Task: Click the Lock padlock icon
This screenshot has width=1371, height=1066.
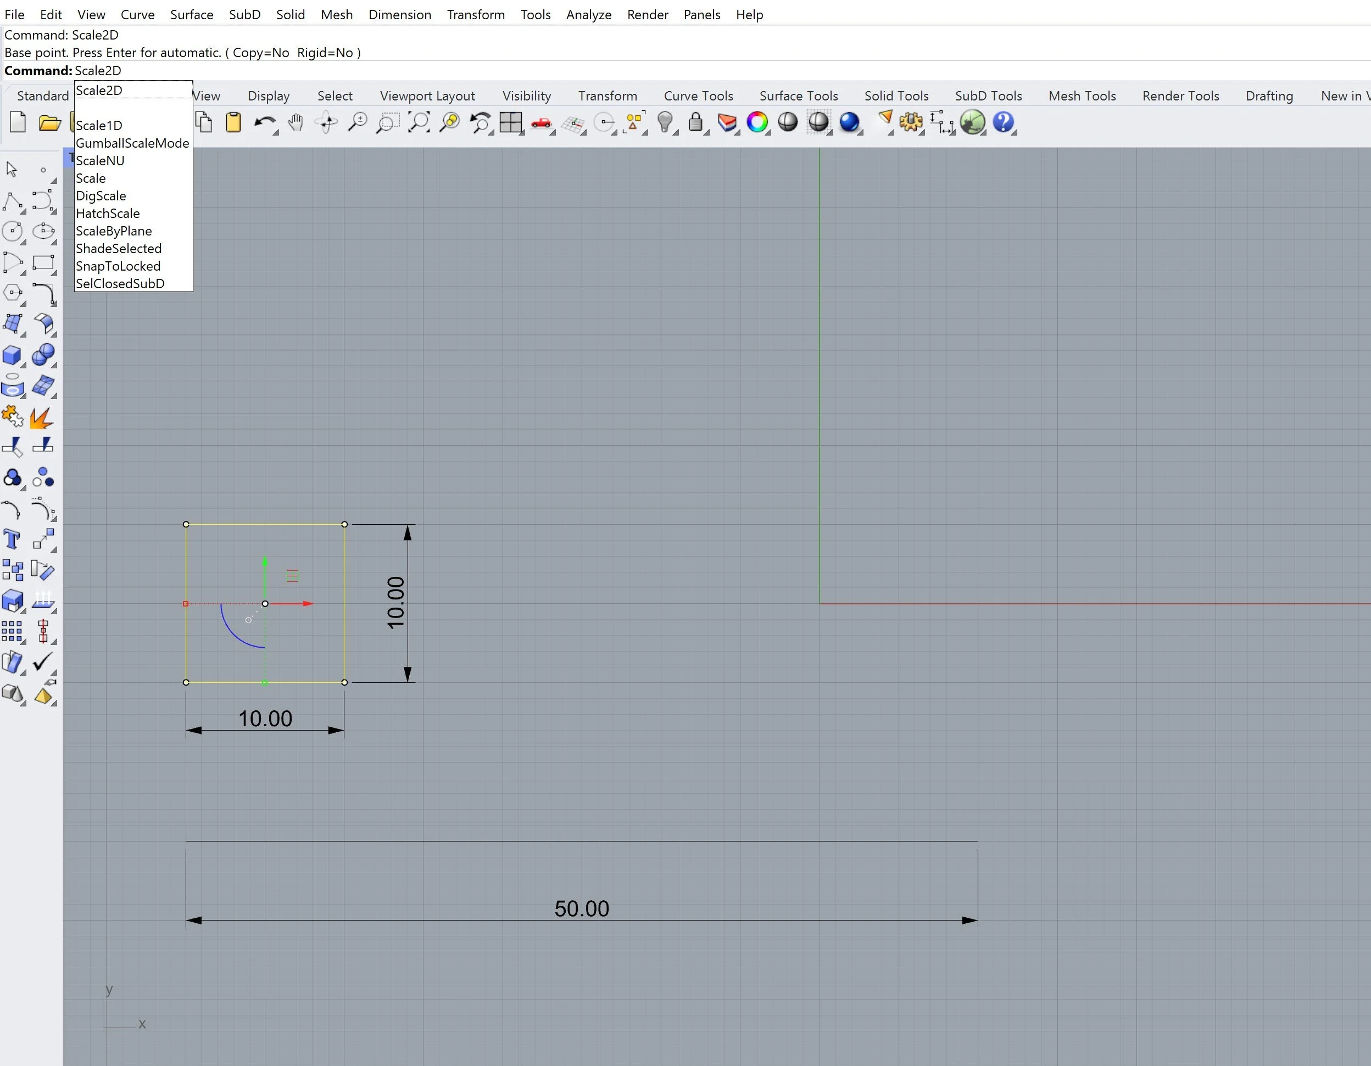Action: [695, 122]
